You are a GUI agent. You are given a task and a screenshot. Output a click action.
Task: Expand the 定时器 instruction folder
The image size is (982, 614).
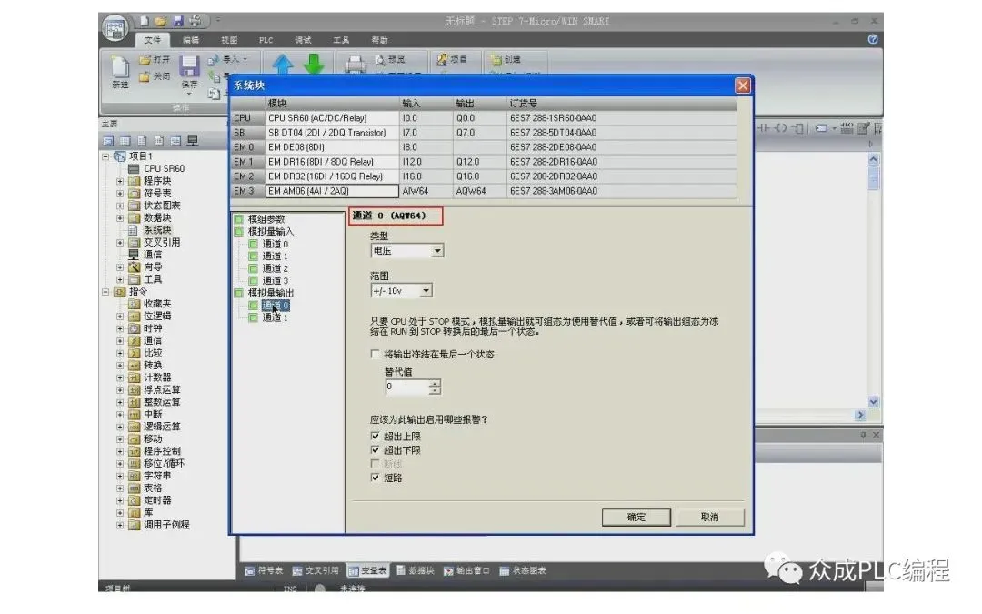(x=120, y=500)
